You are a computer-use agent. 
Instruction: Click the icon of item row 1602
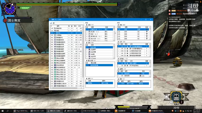[x=55, y=65]
